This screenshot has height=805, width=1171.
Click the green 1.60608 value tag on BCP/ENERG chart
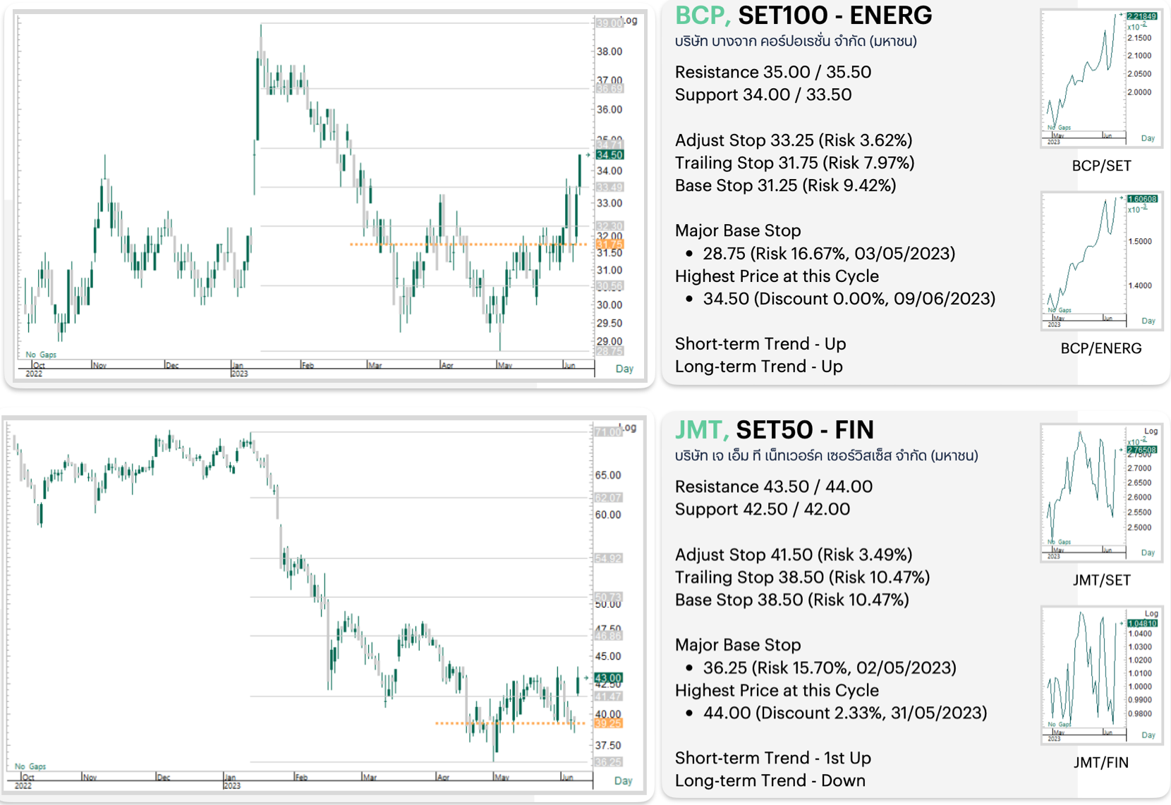pyautogui.click(x=1142, y=199)
